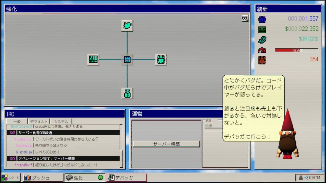The height and width of the screenshot is (183, 326).
Task: Click the red server load progress bar
Action: click(x=296, y=50)
